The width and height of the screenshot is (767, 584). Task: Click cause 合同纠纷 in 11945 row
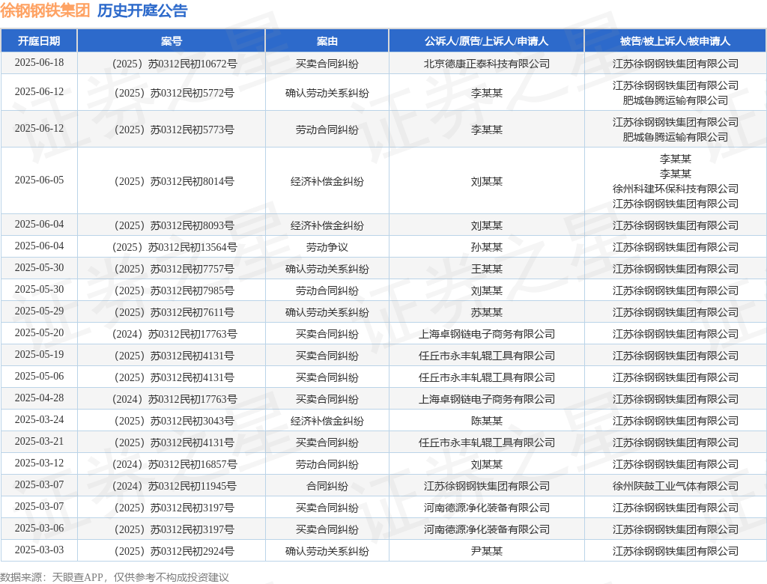click(x=327, y=486)
